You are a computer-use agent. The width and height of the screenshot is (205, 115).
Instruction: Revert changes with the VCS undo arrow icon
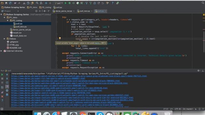tap(102, 3)
